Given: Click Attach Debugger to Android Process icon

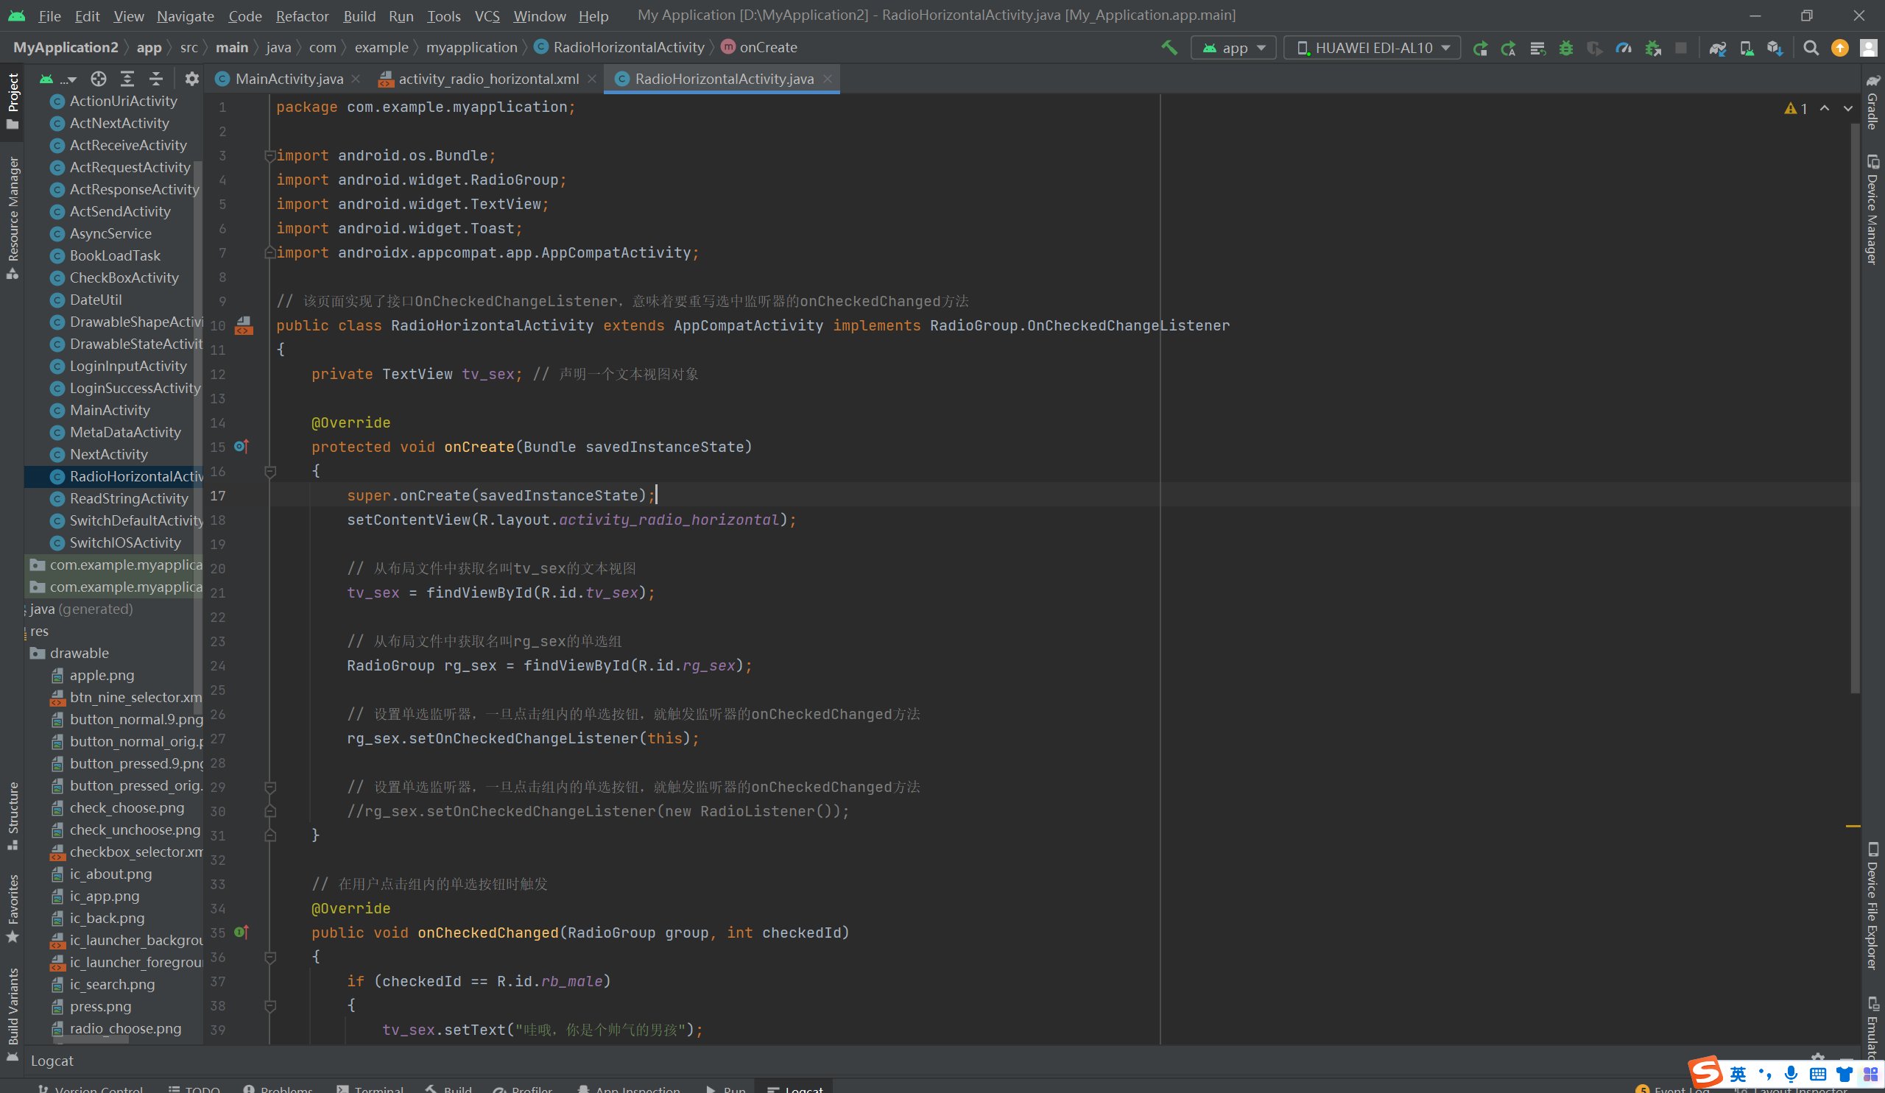Looking at the screenshot, I should coord(1652,48).
